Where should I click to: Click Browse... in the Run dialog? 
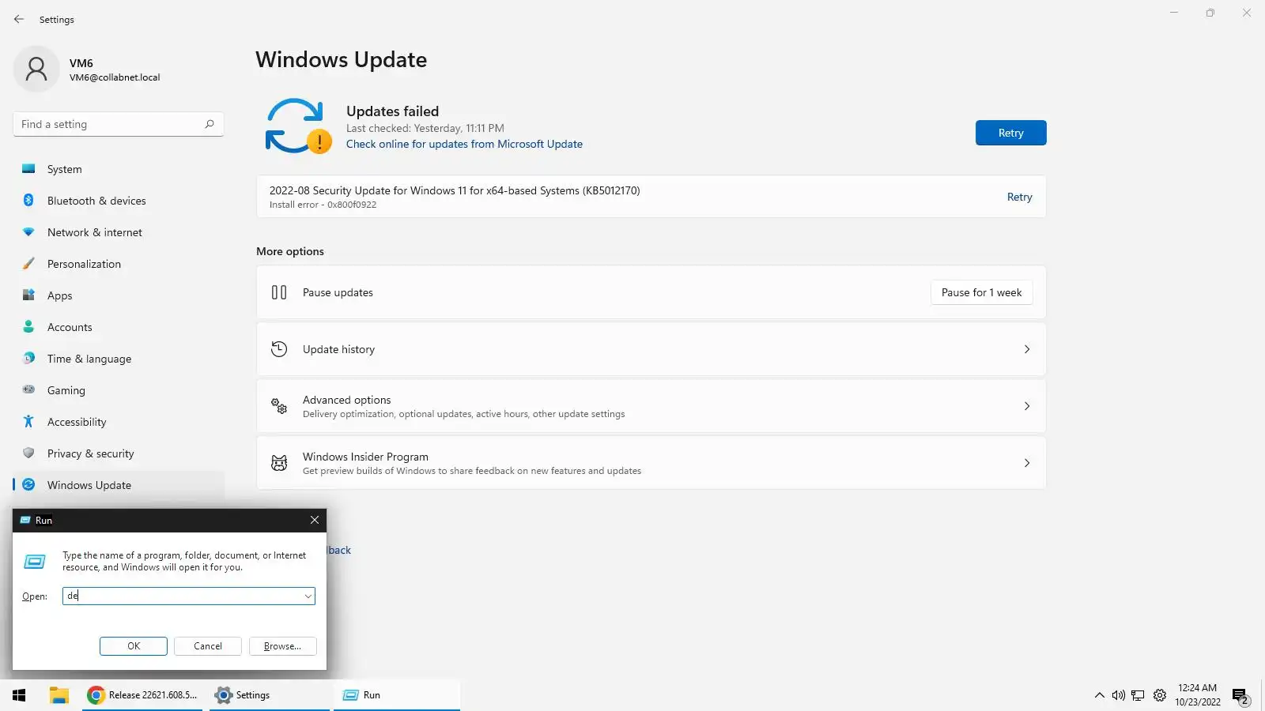tap(282, 646)
